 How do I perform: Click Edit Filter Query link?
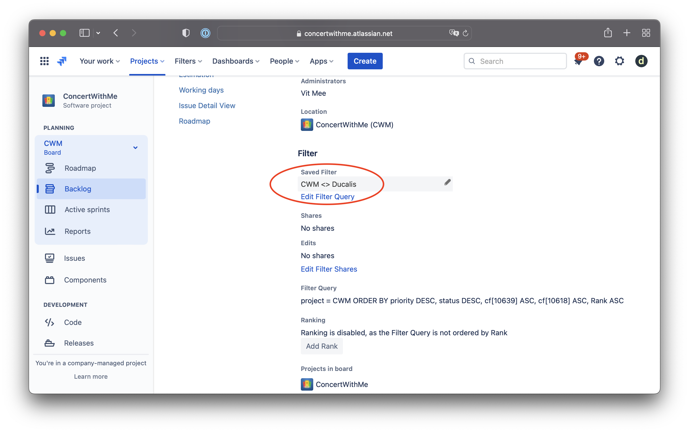pos(328,196)
